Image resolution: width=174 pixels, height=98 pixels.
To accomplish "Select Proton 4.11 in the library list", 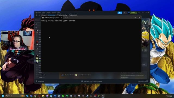I will [42, 75].
